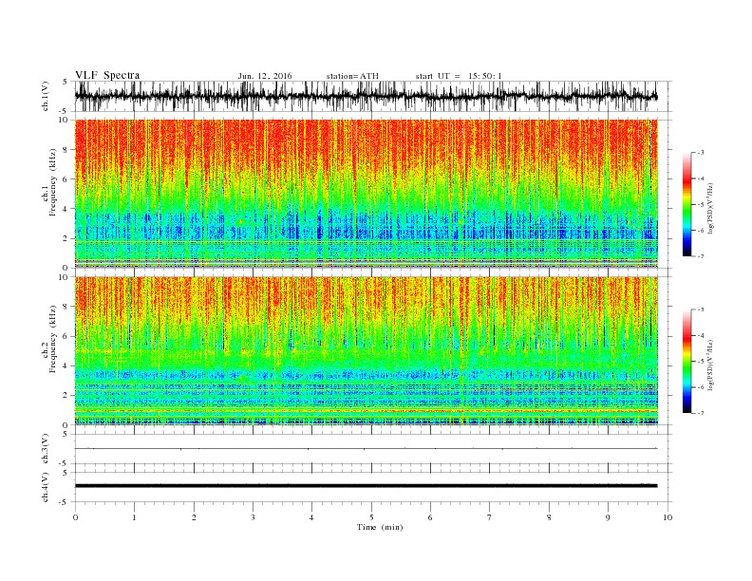The width and height of the screenshot is (752, 581).
Task: Click the 8 kHz tick on ch.2 frequency axis
Action: point(66,307)
